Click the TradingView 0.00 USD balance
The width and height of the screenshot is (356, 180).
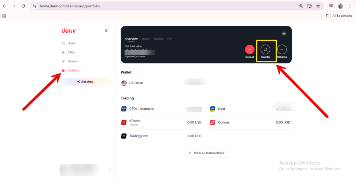194,136
